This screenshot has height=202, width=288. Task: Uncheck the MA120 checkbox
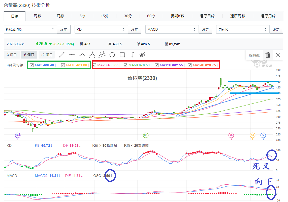point(157,65)
